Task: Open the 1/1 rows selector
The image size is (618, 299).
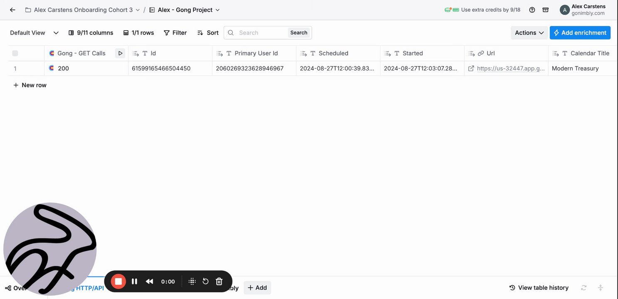Action: tap(138, 33)
